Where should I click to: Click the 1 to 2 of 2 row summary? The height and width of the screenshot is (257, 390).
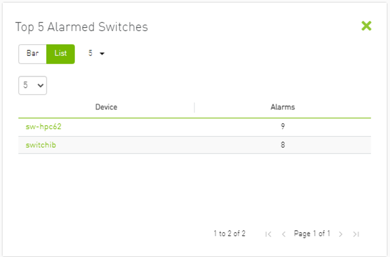click(229, 234)
